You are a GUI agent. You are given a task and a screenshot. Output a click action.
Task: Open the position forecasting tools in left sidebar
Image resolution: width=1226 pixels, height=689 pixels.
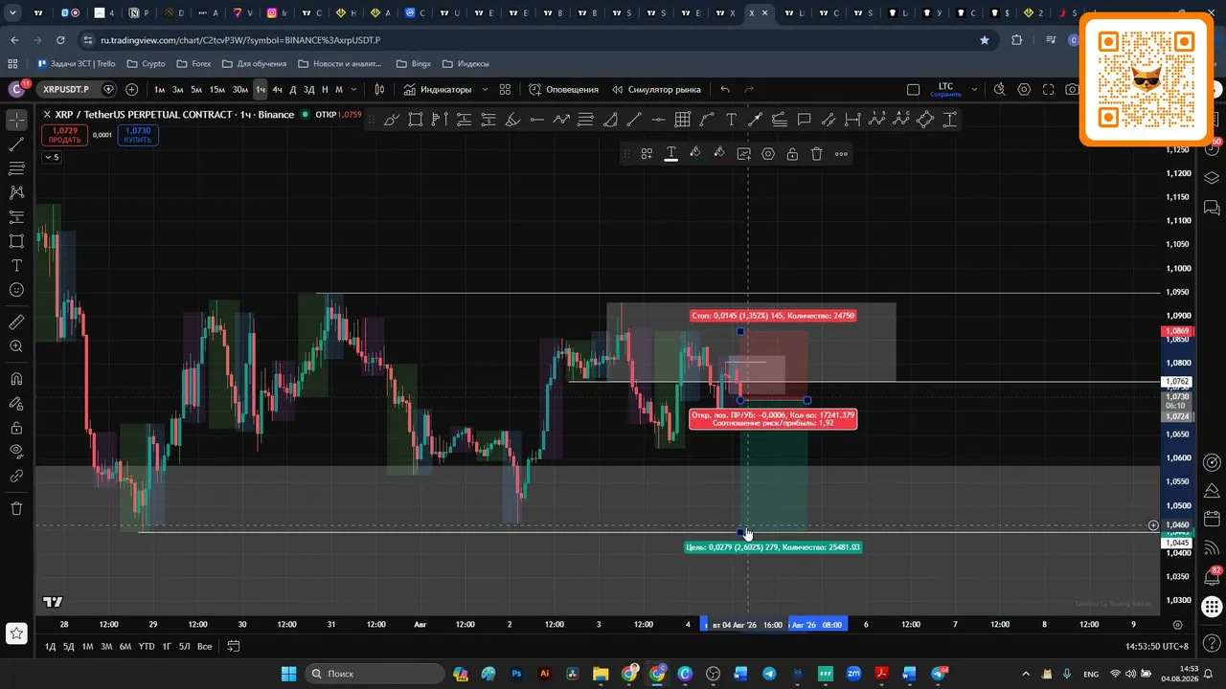[16, 217]
